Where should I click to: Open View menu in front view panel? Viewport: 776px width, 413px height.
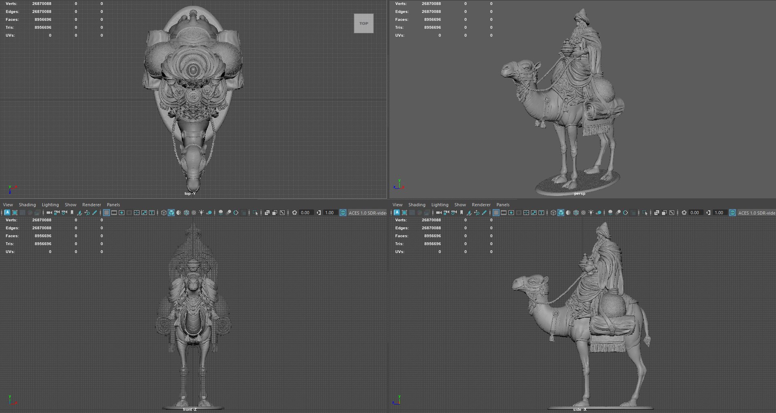coord(8,205)
